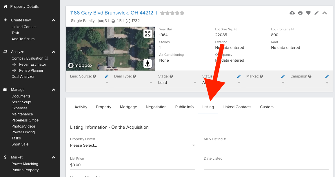
Task: Open HP Rehab Planner
Action: coord(27,70)
